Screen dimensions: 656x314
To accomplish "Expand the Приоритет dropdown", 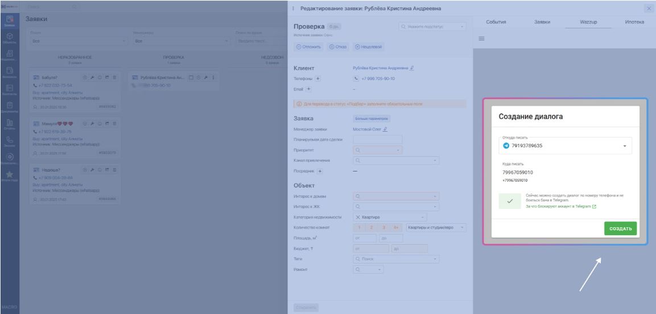I will pos(378,150).
